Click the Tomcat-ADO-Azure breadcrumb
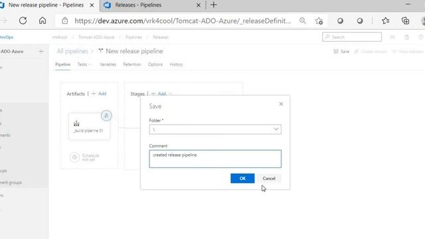This screenshot has height=239, width=425. pos(96,37)
